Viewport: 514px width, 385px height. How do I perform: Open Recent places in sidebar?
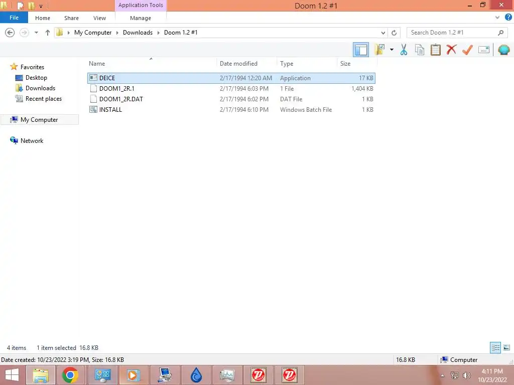[43, 99]
